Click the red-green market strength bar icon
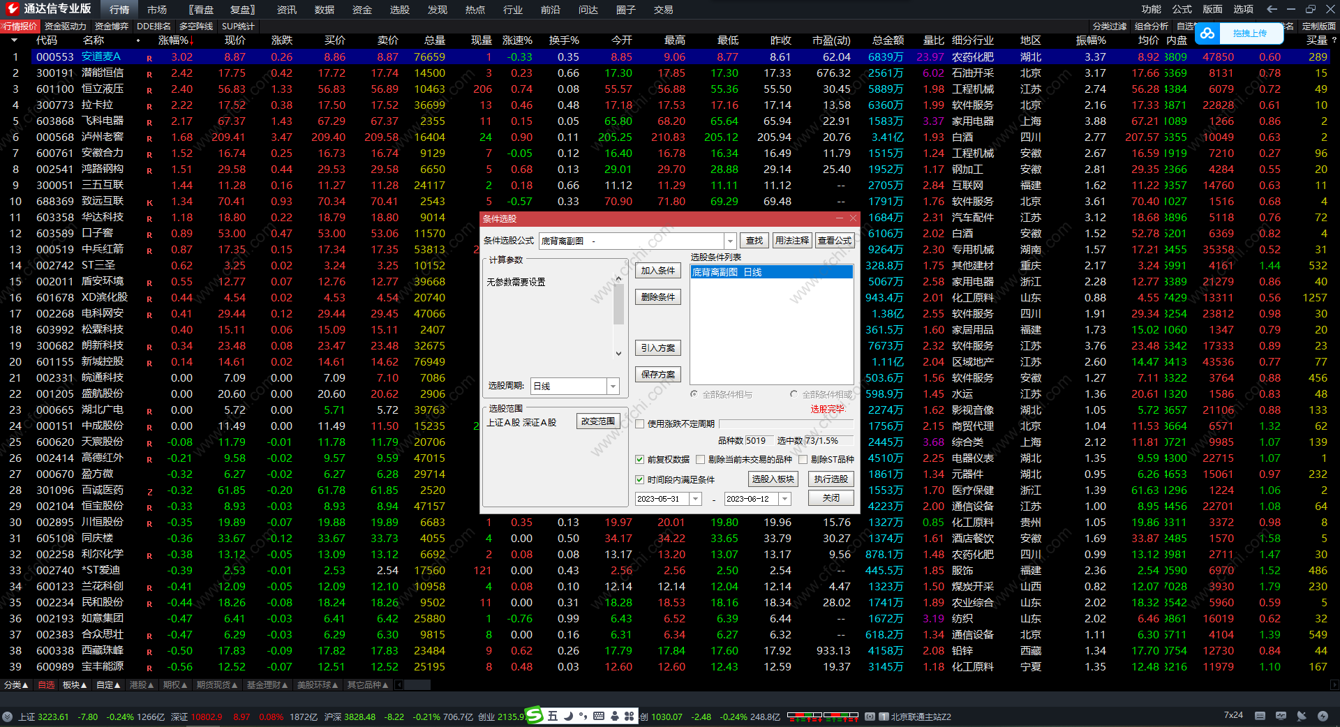 click(x=823, y=716)
